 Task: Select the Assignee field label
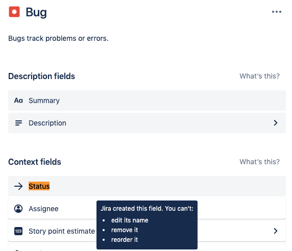click(43, 209)
